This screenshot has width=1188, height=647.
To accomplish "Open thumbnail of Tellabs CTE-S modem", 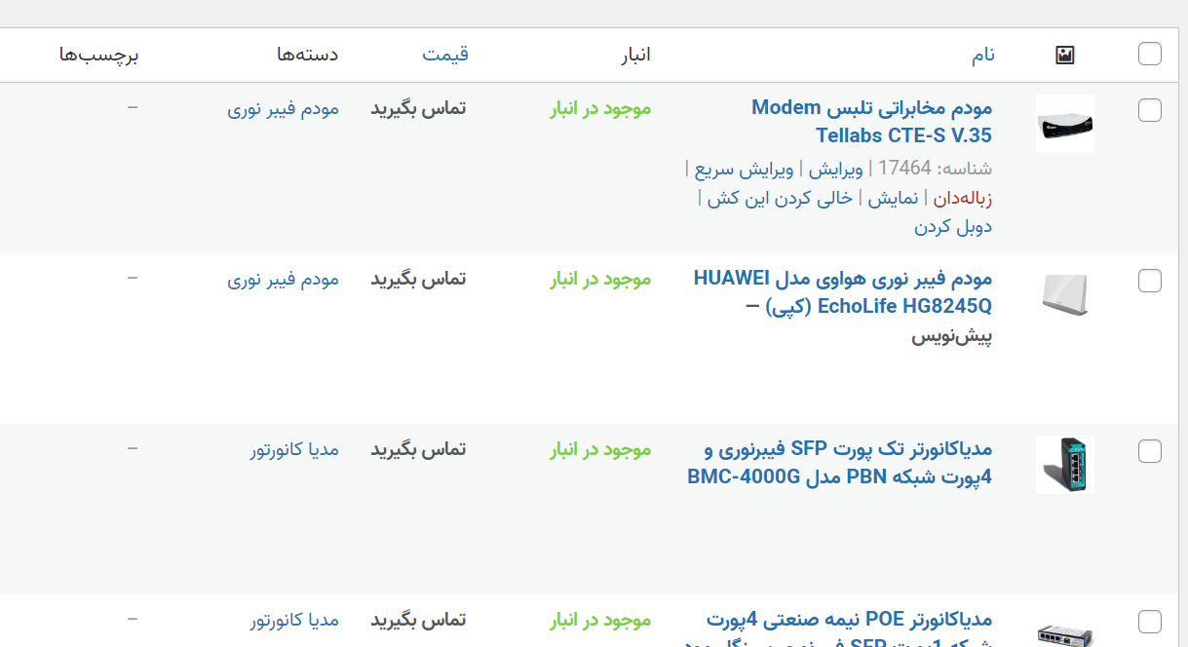I will [x=1064, y=124].
